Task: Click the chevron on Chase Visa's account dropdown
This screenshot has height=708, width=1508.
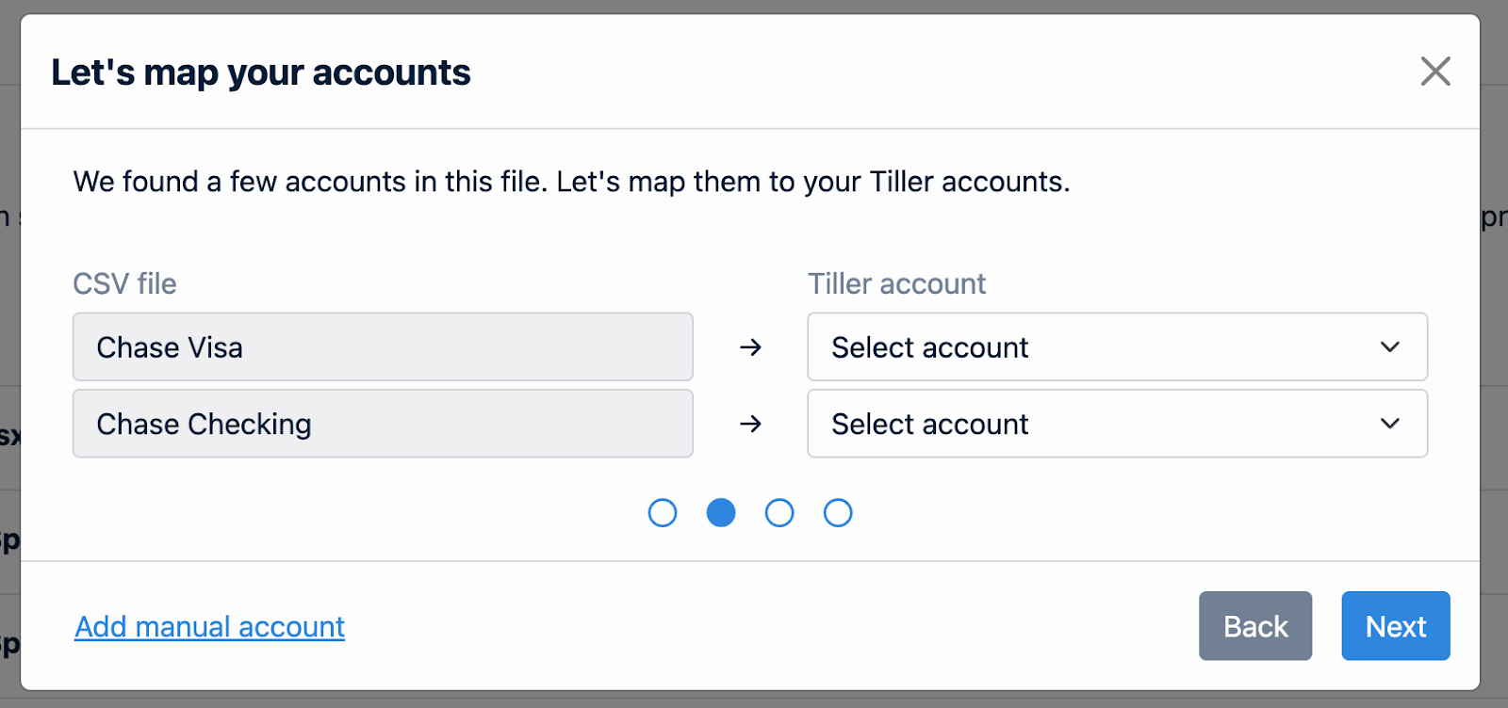Action: coord(1389,346)
